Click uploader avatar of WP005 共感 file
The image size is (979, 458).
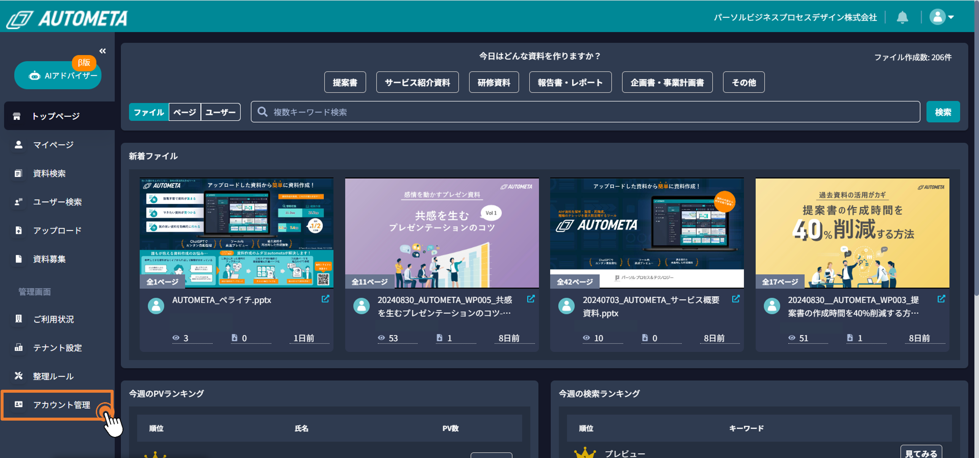pyautogui.click(x=361, y=306)
